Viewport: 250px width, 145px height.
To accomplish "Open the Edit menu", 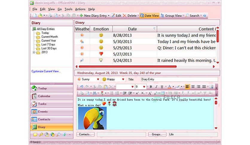I will point(42,9).
